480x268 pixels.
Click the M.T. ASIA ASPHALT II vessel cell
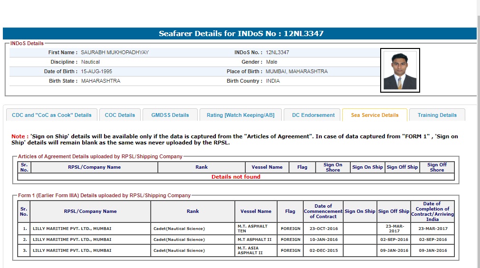tap(256, 250)
